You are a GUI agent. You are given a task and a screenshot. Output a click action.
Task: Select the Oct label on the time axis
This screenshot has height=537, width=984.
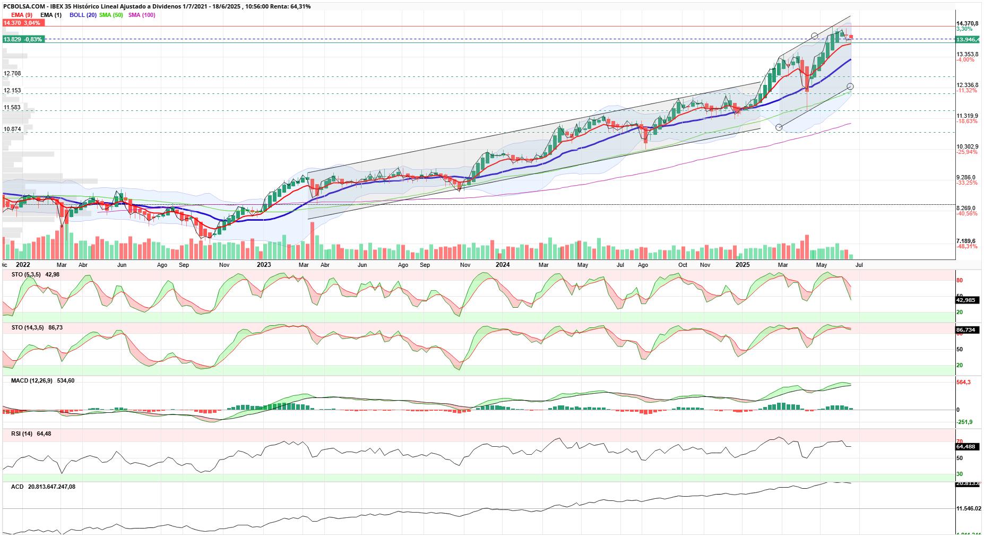tap(683, 265)
